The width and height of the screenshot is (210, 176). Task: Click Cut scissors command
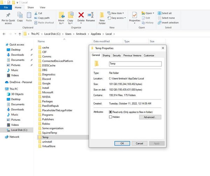(38, 13)
